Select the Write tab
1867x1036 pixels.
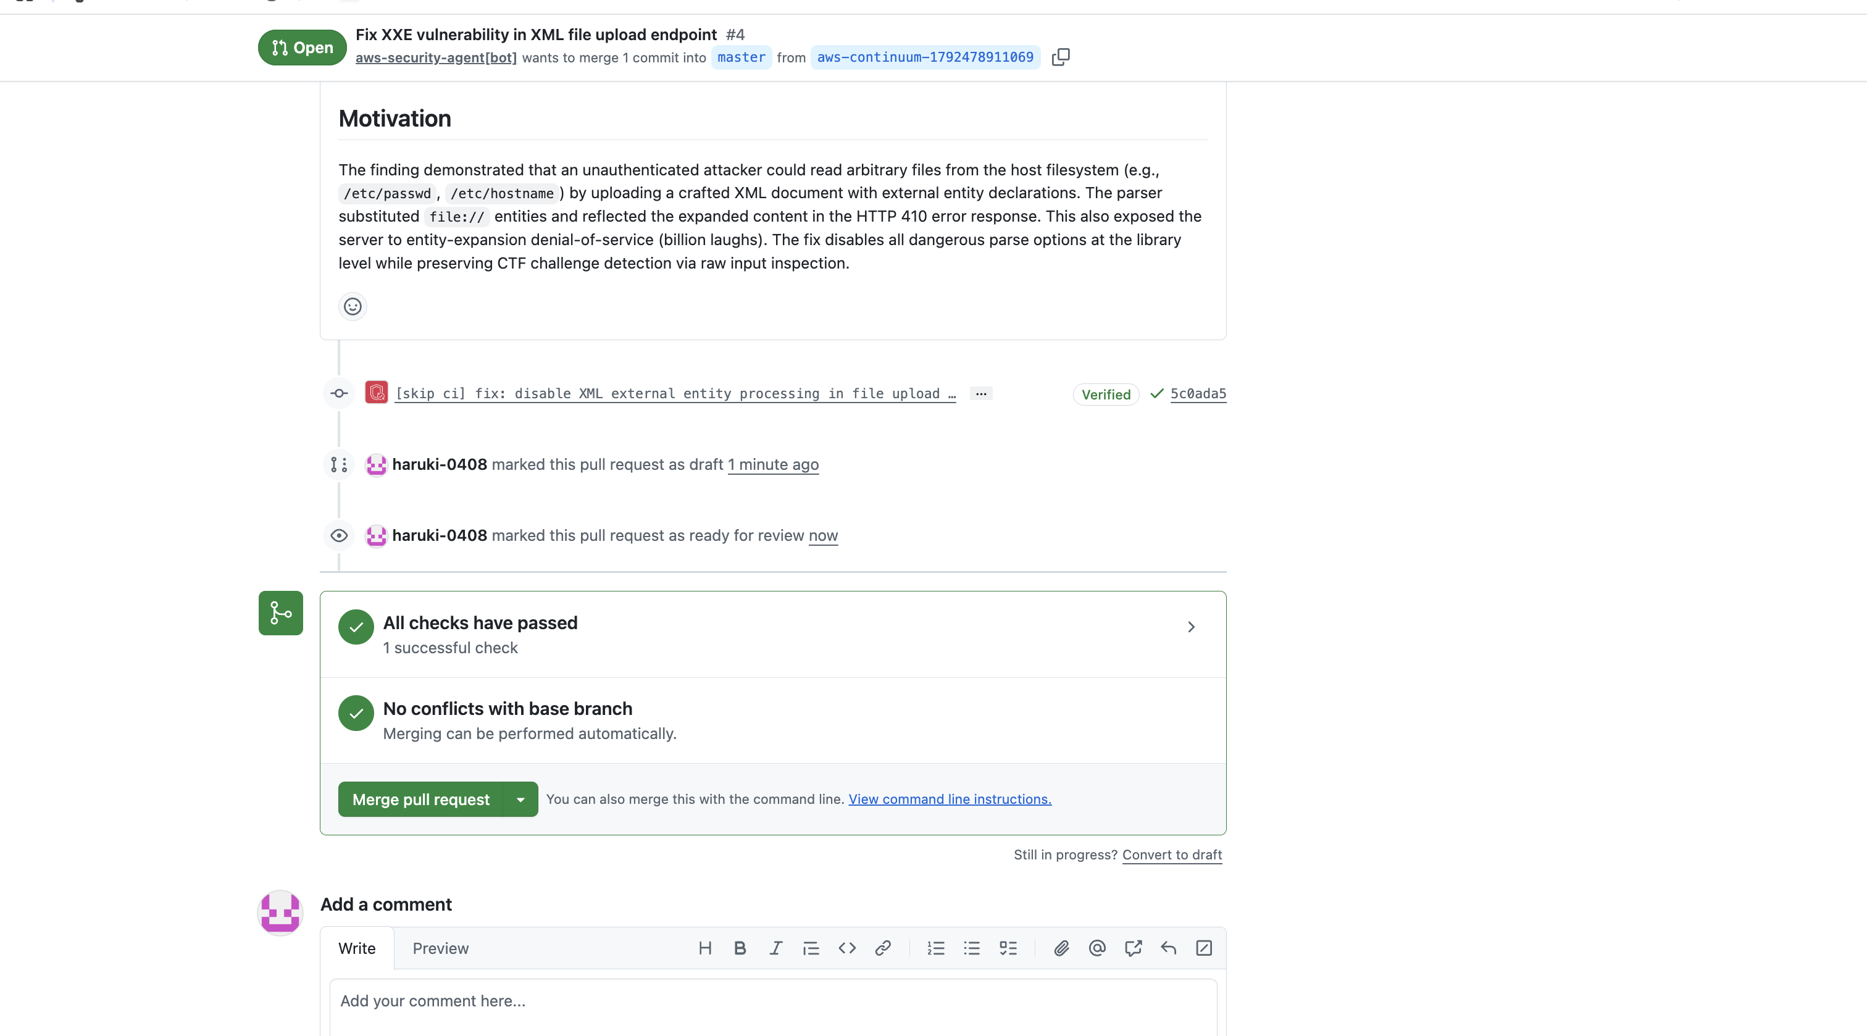pyautogui.click(x=357, y=948)
